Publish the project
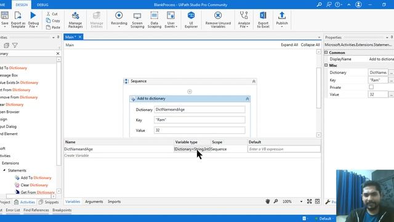The width and height of the screenshot is (394, 222). (282, 19)
